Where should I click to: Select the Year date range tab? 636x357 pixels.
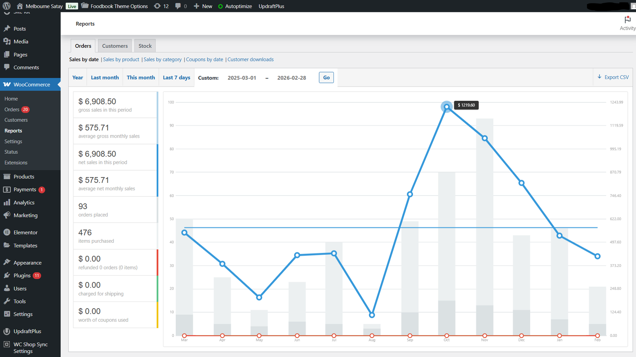(78, 77)
